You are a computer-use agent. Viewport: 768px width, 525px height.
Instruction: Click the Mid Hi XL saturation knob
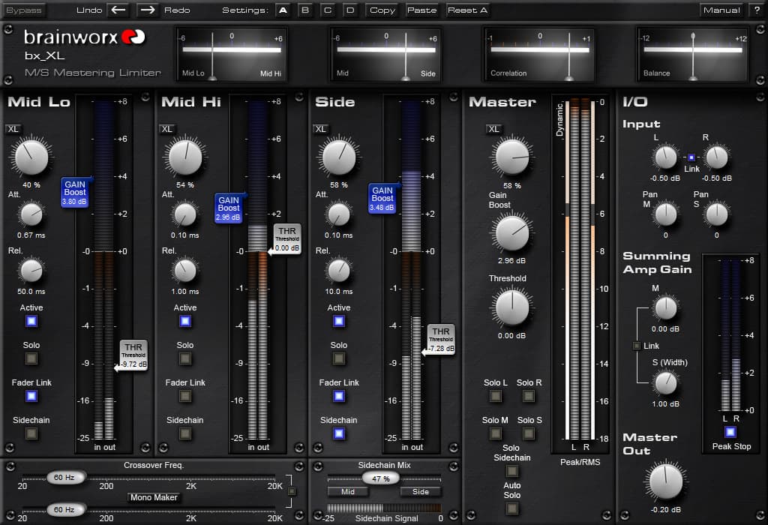pyautogui.click(x=185, y=157)
